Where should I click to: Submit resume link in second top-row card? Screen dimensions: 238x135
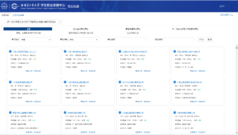click(92, 71)
